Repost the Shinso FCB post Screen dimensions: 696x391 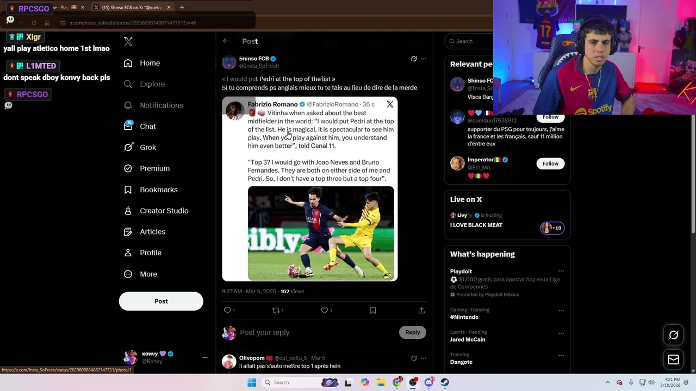(x=276, y=310)
